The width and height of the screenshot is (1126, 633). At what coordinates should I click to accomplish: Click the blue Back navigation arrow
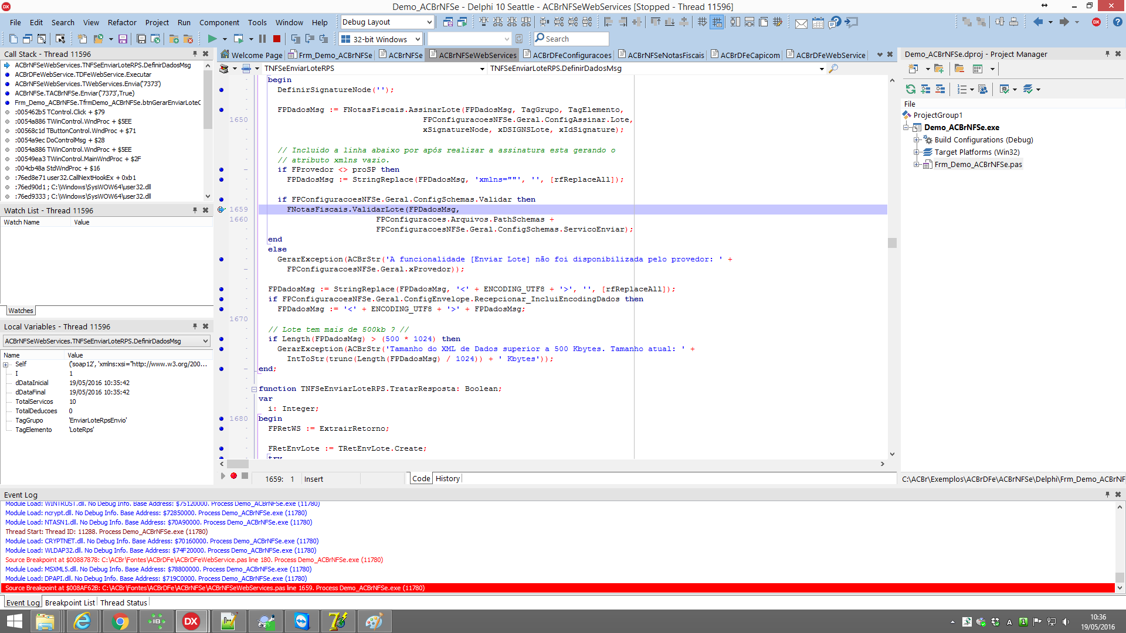click(1038, 22)
